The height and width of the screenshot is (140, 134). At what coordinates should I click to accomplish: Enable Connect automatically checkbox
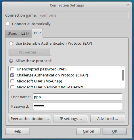pos(8,24)
